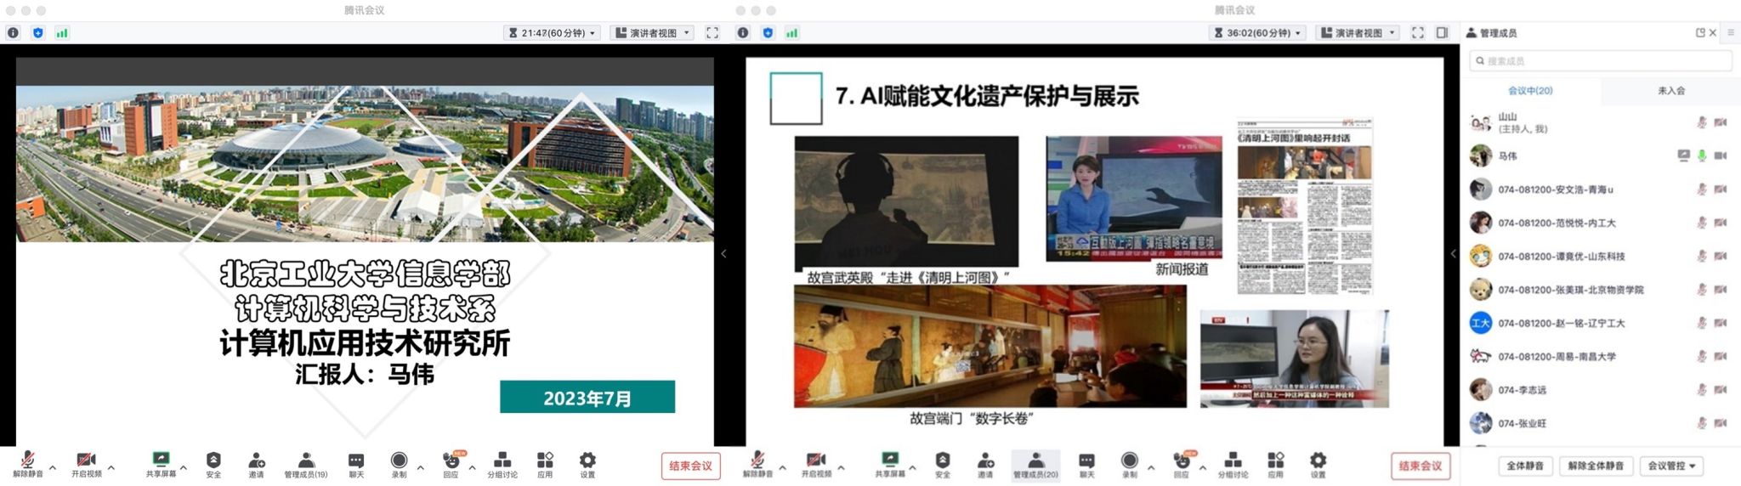Open the 21:47(60分钟) timer dropdown

[x=553, y=33]
